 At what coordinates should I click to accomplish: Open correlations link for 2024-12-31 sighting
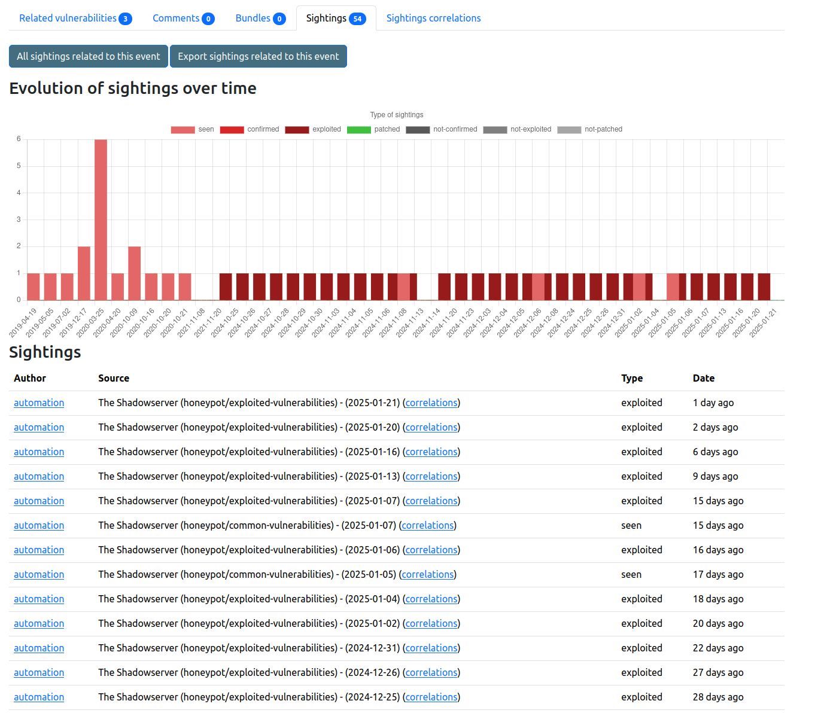pos(431,648)
